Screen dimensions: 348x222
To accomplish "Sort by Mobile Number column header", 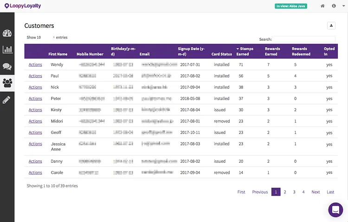I will pyautogui.click(x=90, y=54).
